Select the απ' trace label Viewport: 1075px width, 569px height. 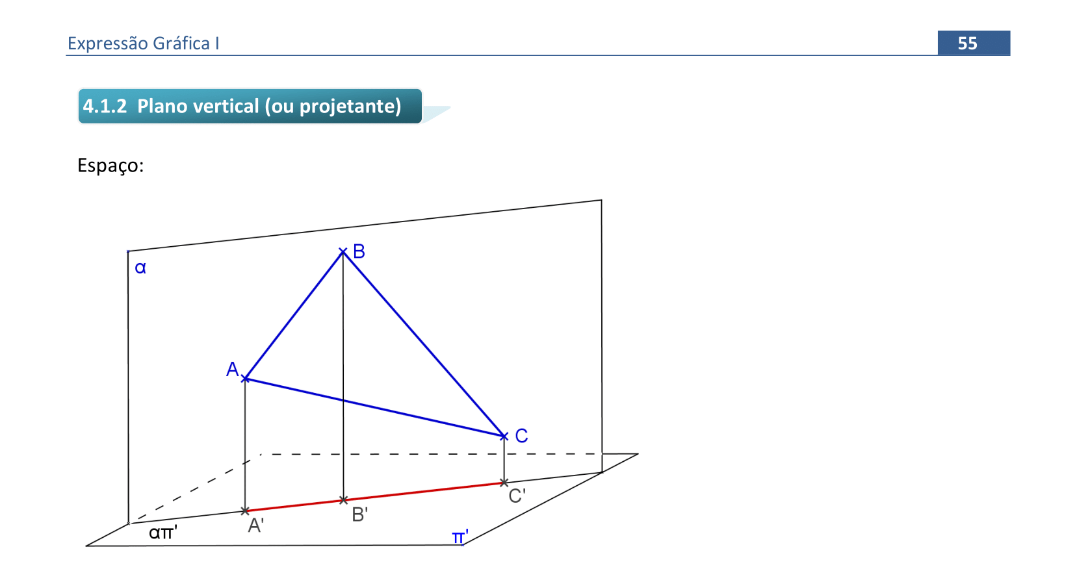(x=163, y=533)
